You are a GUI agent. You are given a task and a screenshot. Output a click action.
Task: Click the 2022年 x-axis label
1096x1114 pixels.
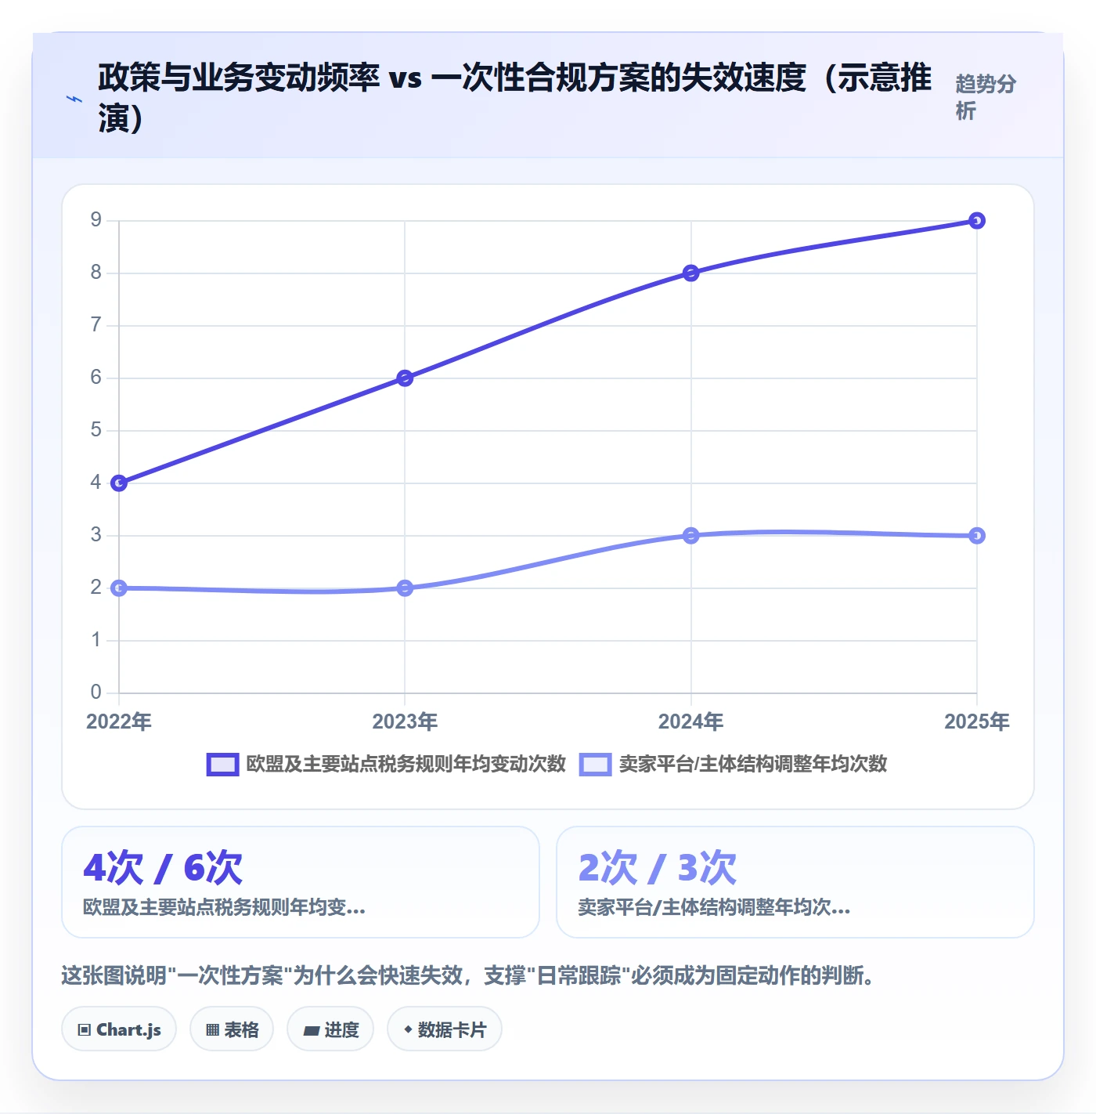point(119,722)
